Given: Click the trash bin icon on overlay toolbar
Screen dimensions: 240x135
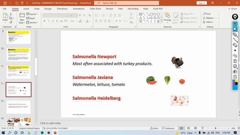Looking at the screenshot, I should [235, 61].
